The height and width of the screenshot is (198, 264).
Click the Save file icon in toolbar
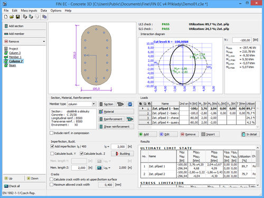click(18, 17)
